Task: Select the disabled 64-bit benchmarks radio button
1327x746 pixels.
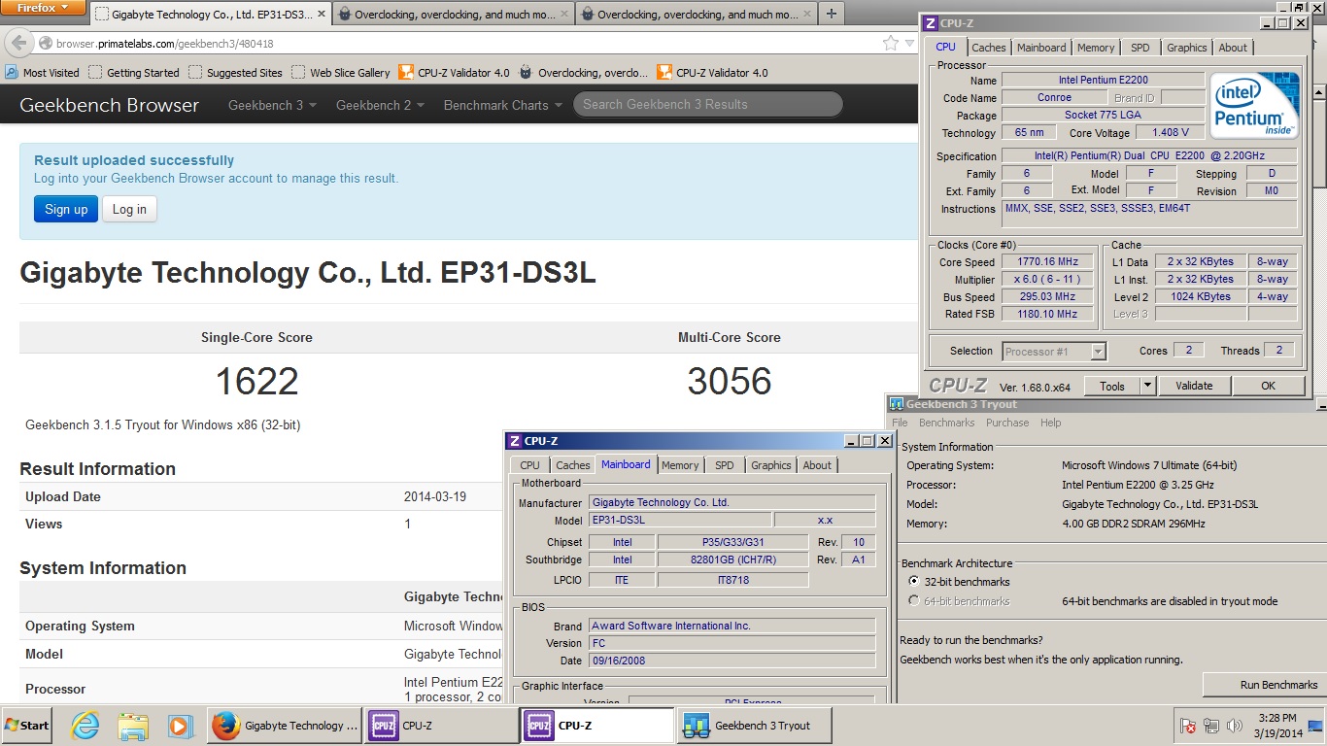Action: (x=913, y=601)
